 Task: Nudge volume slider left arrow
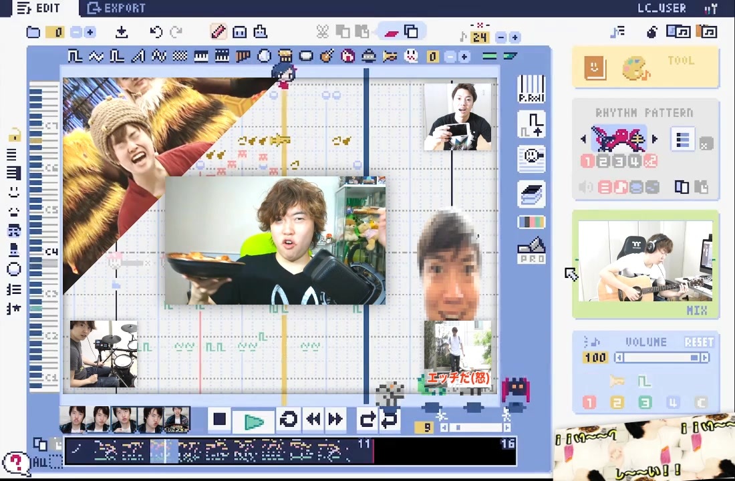point(619,357)
